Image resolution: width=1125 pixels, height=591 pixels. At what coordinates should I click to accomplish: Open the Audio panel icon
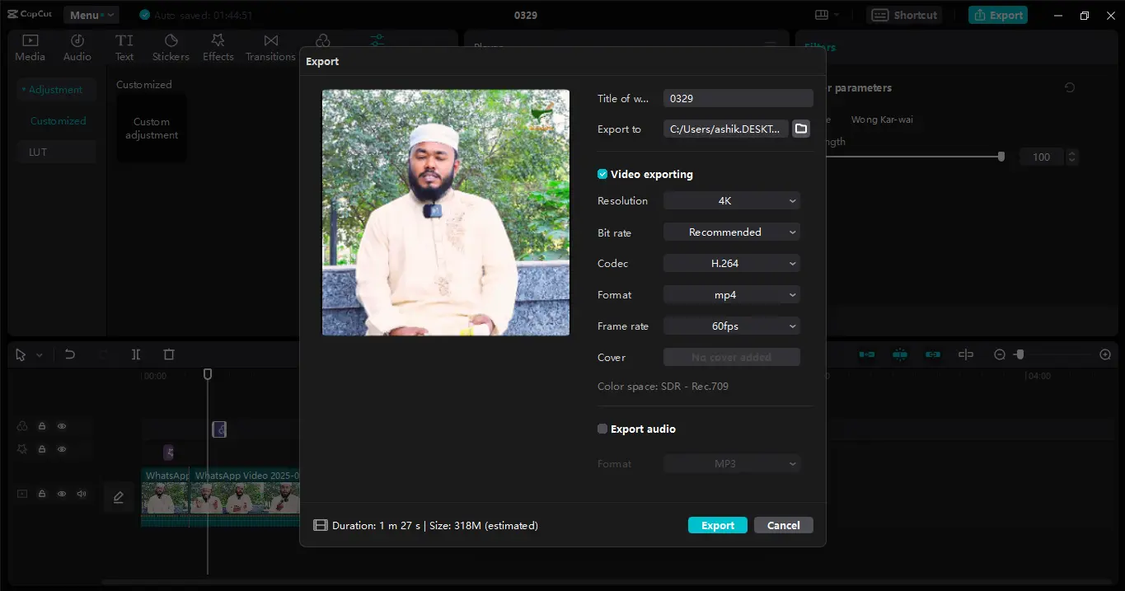pos(77,48)
